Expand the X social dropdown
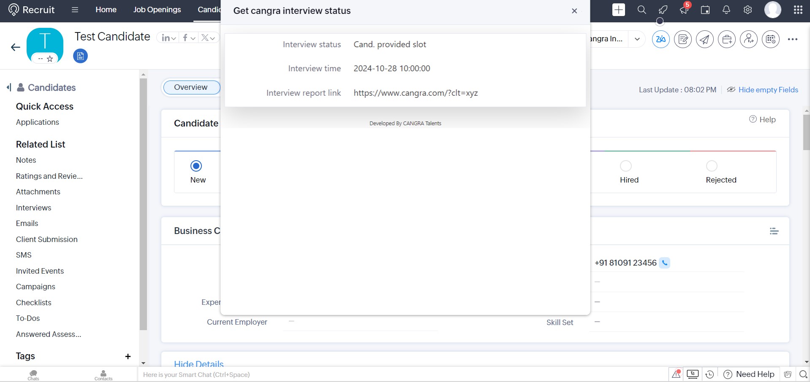Screen dimensions: 810x382 [208, 38]
